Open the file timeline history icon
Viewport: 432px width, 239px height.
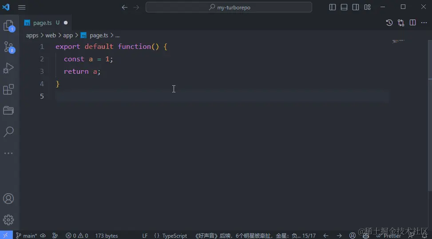389,23
